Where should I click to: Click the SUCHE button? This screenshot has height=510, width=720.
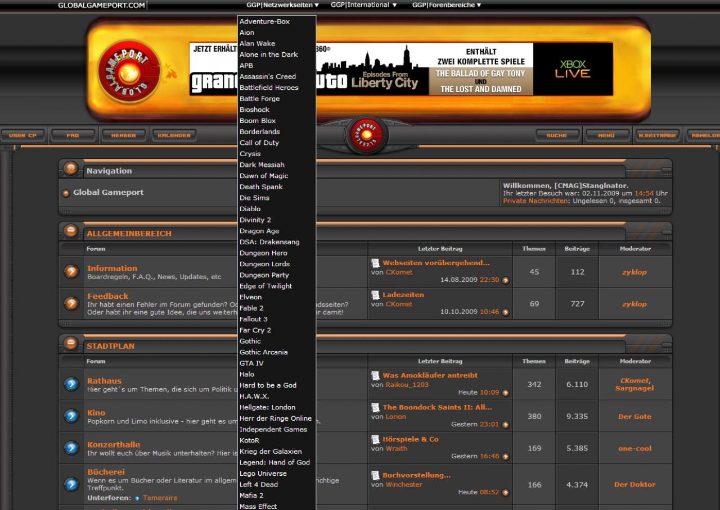tap(557, 135)
